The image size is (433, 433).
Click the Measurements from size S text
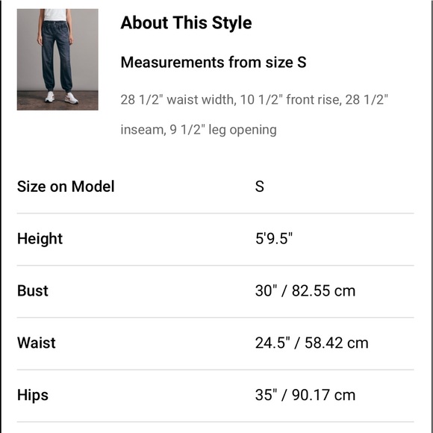pyautogui.click(x=214, y=62)
